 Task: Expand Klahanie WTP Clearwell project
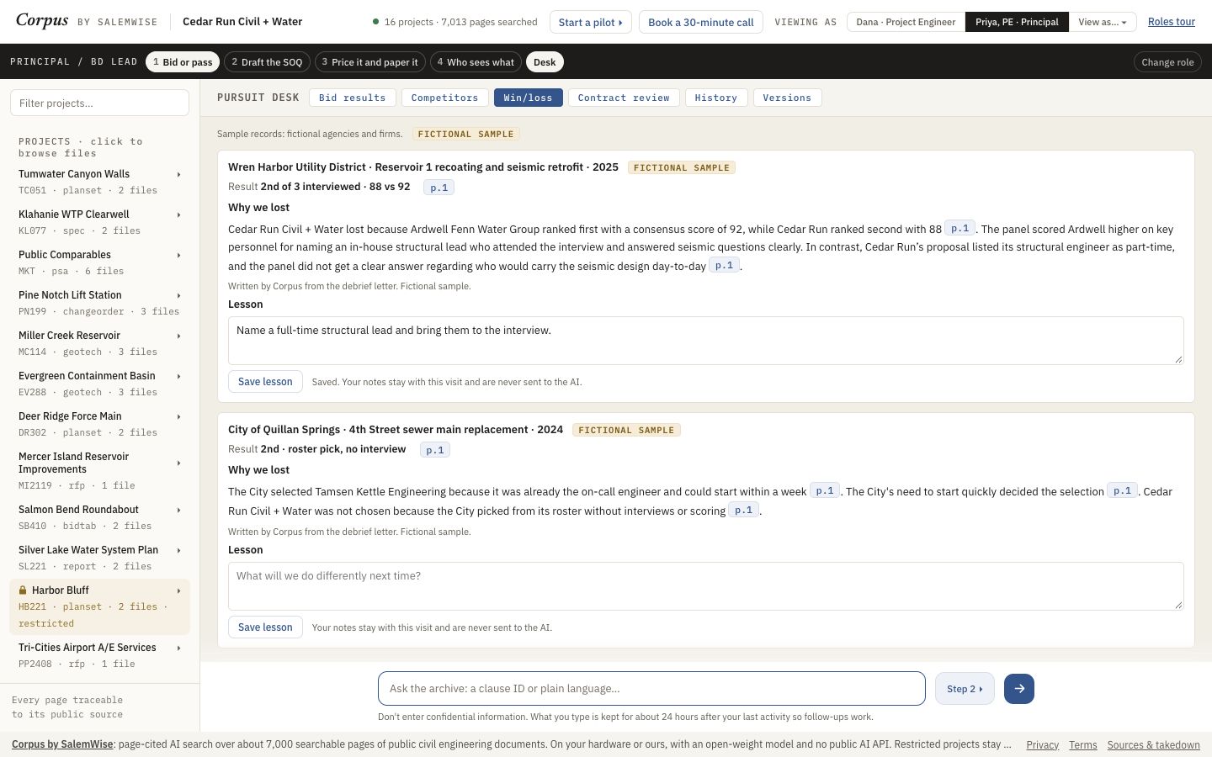pos(99,222)
